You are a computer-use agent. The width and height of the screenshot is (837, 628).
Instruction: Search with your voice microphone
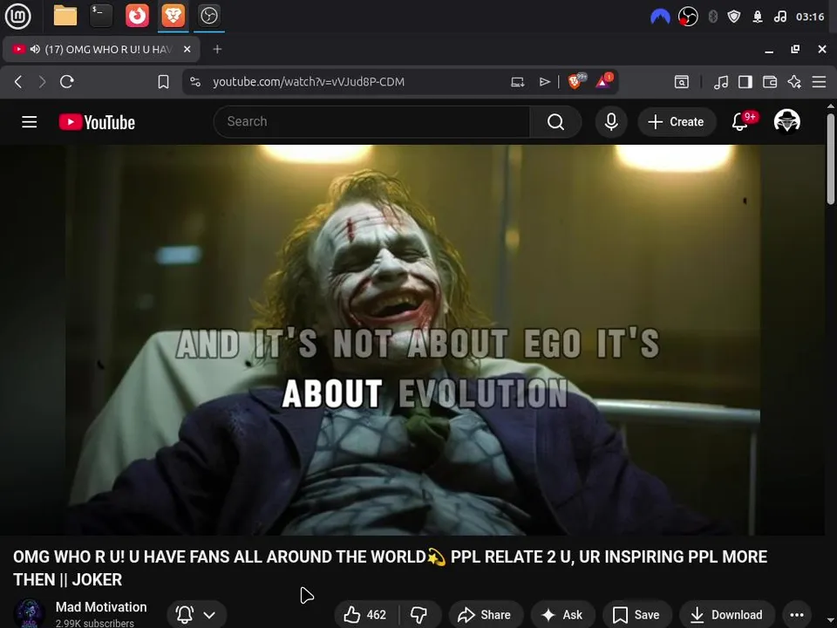pyautogui.click(x=611, y=122)
